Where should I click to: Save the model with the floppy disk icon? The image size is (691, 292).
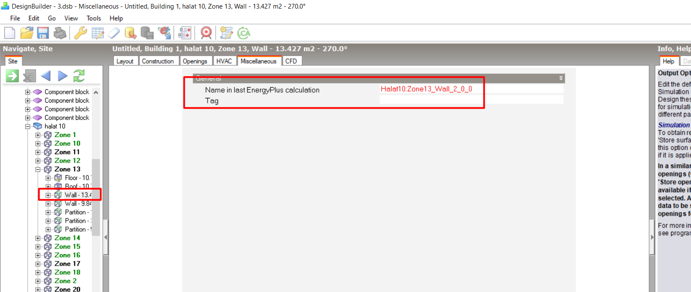point(43,33)
